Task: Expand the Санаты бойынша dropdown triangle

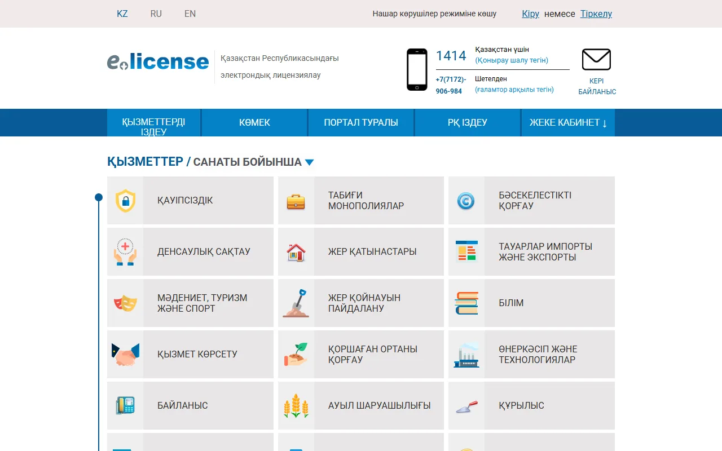Action: pyautogui.click(x=309, y=162)
